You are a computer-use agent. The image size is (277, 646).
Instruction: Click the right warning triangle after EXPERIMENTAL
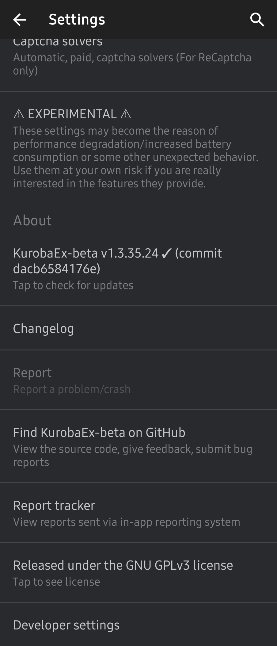[126, 114]
